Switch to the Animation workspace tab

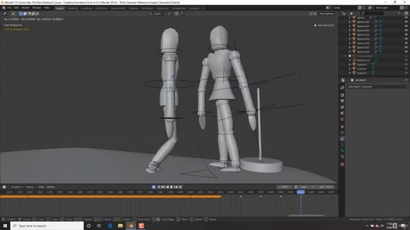pos(147,8)
